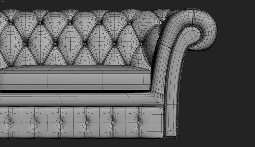This screenshot has height=147, width=255.
Task: Select the rightmost tufting button in upper backrest row
Action: pyautogui.click(x=129, y=23)
